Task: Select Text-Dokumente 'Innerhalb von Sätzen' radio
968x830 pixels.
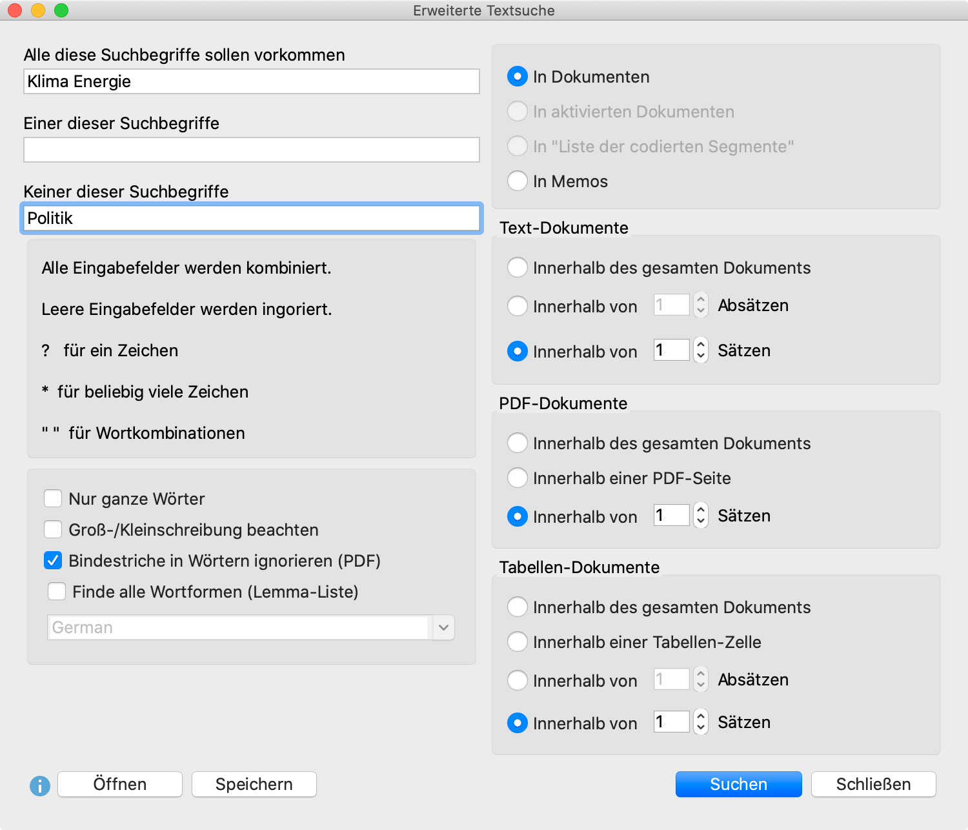Action: [518, 351]
